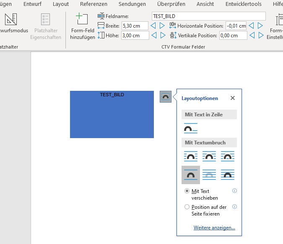The image size is (283, 244).
Task: Select the 'Mit Text in Zeile' layout icon
Action: (191, 128)
